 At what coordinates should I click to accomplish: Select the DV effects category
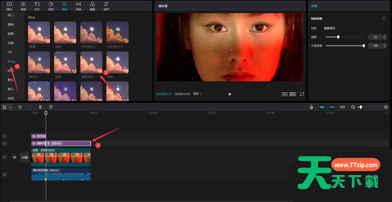pos(9,52)
